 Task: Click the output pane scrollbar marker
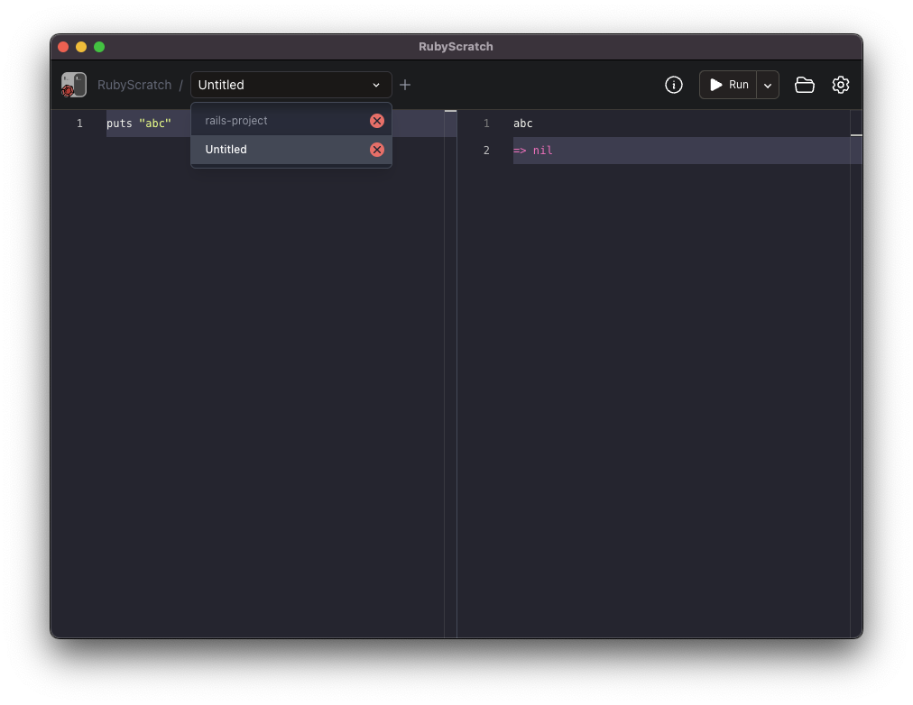(856, 135)
